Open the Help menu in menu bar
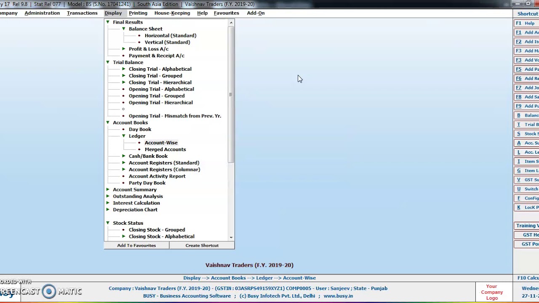The image size is (539, 303). click(x=202, y=13)
